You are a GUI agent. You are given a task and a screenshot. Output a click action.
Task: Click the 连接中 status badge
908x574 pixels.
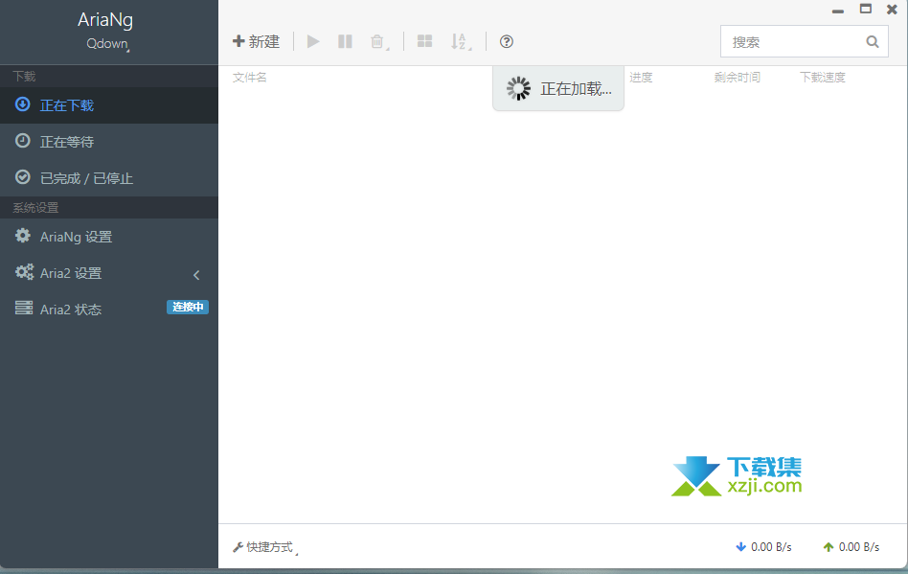click(x=188, y=307)
